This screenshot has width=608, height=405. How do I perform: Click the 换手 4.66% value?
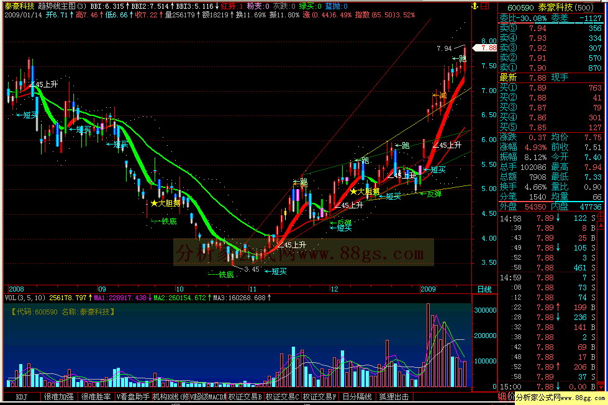tap(535, 187)
